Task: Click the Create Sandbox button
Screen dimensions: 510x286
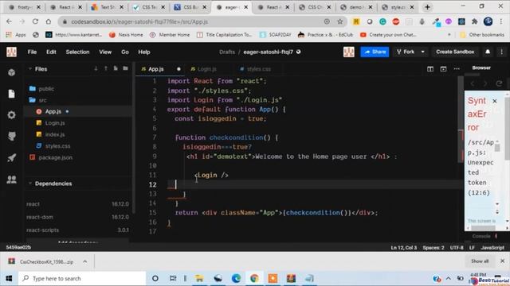Action: point(455,52)
